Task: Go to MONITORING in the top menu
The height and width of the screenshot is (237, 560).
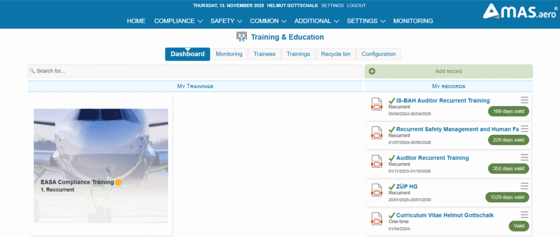Action: point(413,21)
